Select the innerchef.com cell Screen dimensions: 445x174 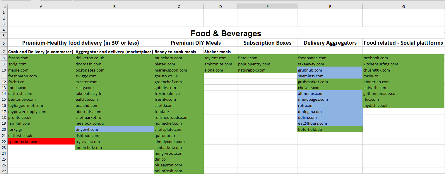(x=114, y=147)
